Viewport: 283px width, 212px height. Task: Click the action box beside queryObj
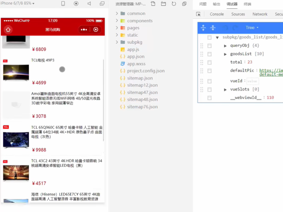point(209,46)
